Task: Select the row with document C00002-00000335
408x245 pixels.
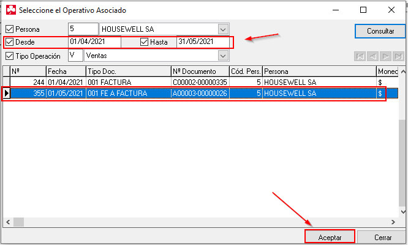Action: pos(200,82)
